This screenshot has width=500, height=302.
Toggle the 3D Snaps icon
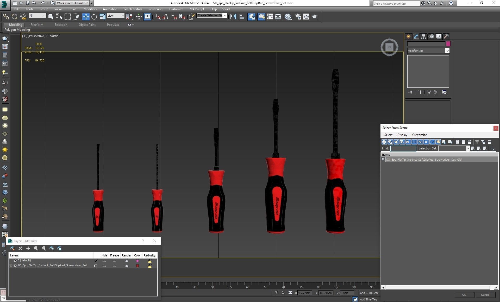pyautogui.click(x=157, y=17)
